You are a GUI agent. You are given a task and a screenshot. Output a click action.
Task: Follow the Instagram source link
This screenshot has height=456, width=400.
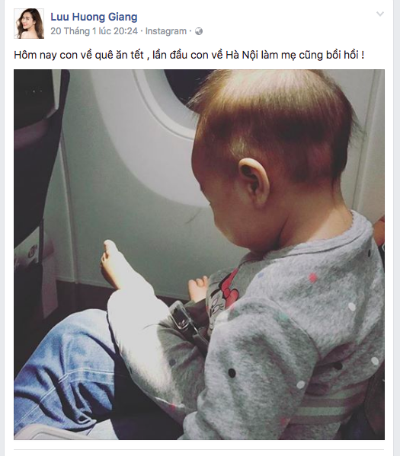pos(166,31)
